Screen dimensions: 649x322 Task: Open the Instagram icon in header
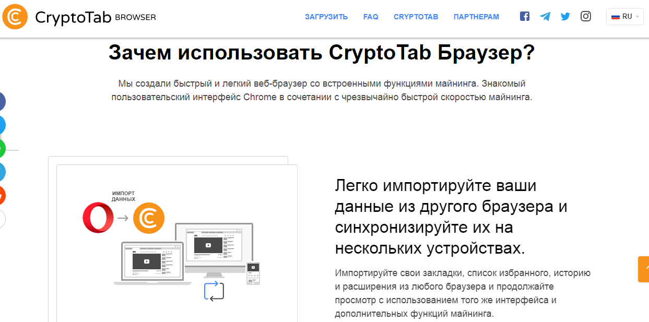pyautogui.click(x=586, y=17)
